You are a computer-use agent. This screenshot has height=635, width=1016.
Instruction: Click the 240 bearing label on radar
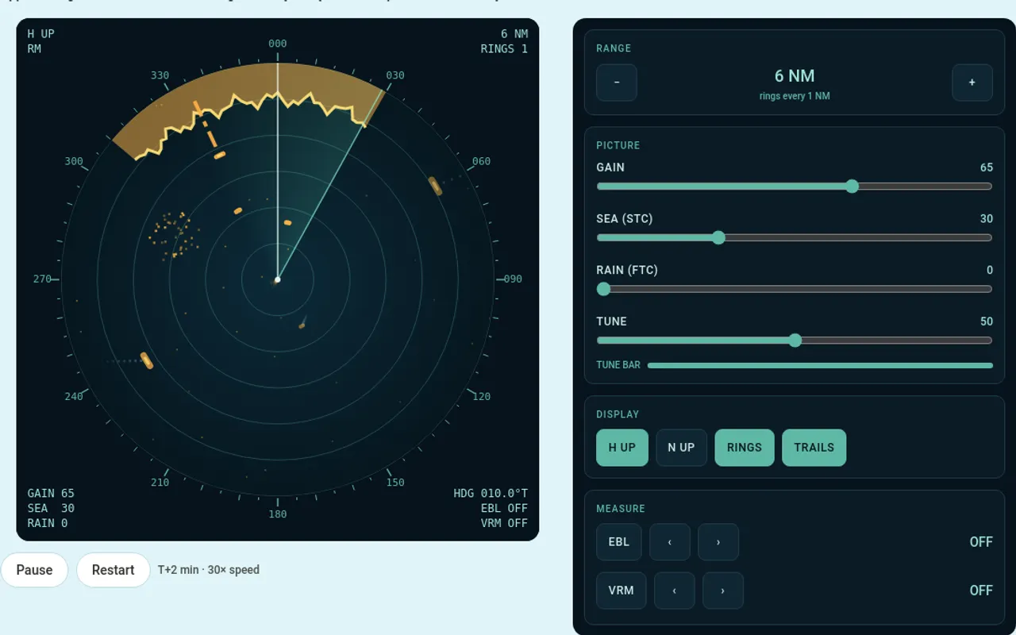coord(74,397)
